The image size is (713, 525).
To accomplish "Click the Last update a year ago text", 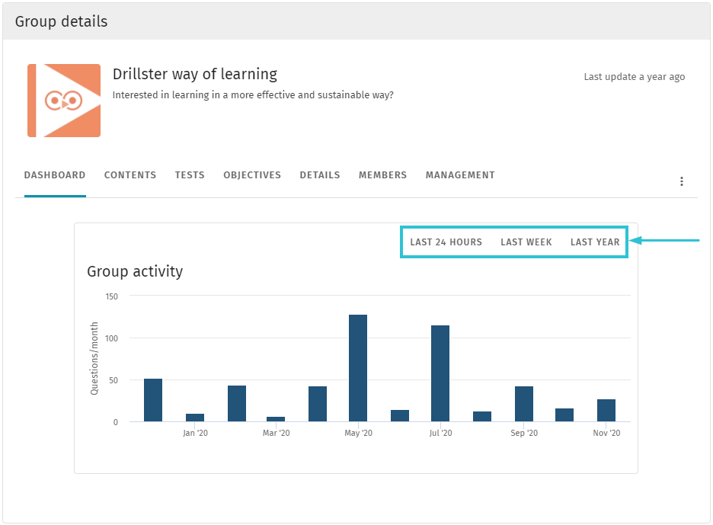I will 634,77.
